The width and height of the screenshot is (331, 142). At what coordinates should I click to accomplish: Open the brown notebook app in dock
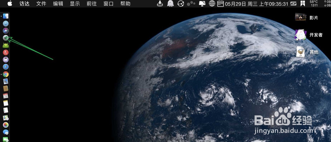6,89
